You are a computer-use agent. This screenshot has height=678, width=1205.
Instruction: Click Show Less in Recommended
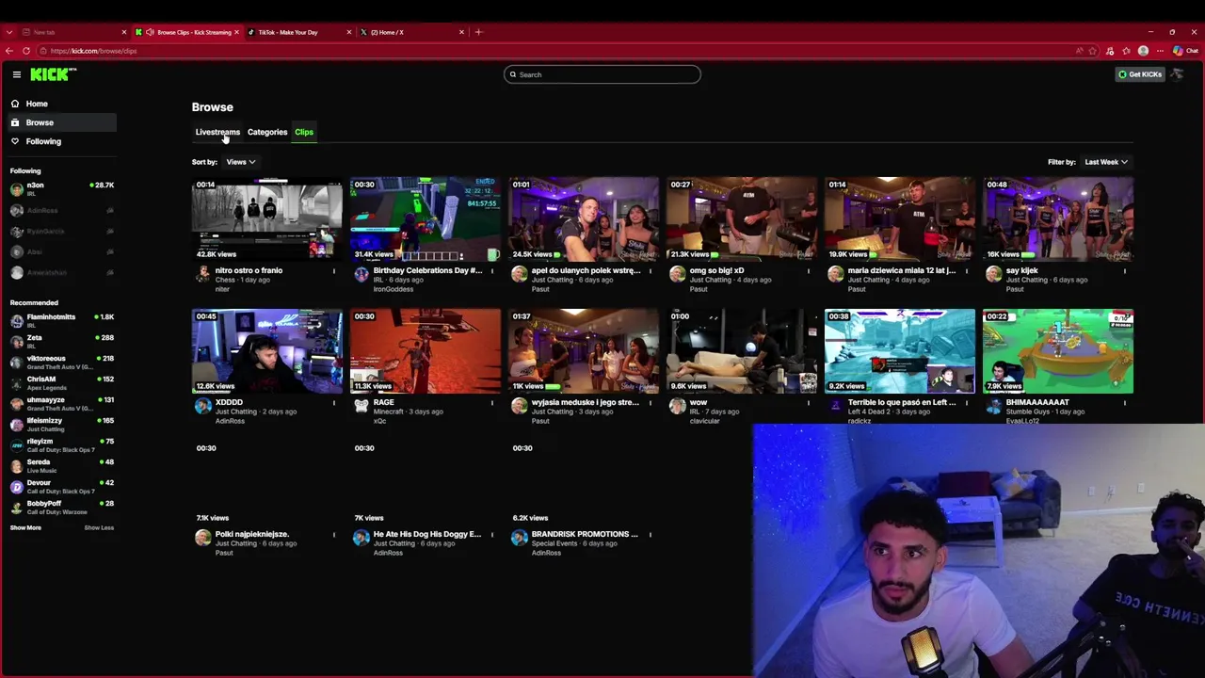tap(99, 527)
